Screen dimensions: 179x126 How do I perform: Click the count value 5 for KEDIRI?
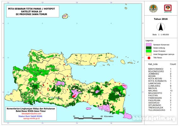[x=171, y=76]
